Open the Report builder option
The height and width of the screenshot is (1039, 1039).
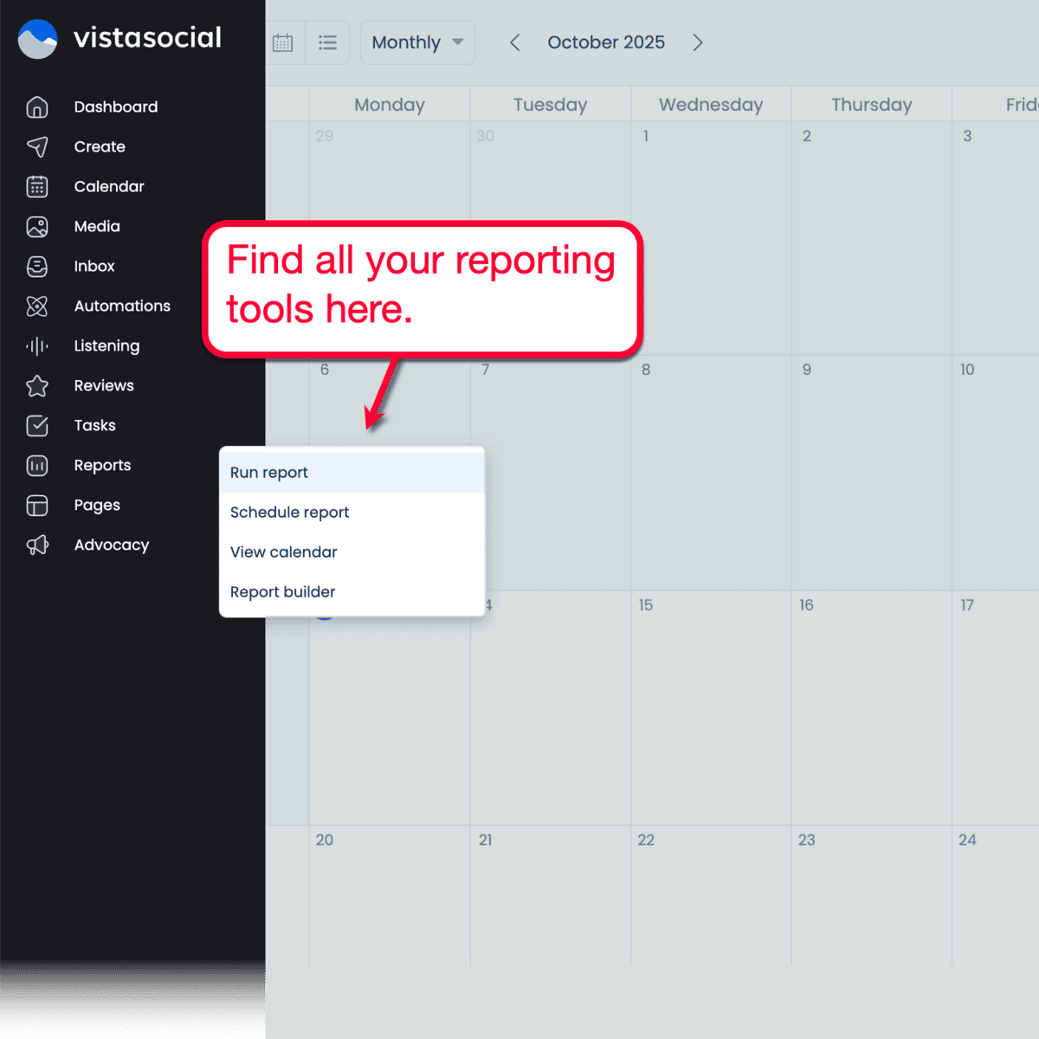coord(282,591)
